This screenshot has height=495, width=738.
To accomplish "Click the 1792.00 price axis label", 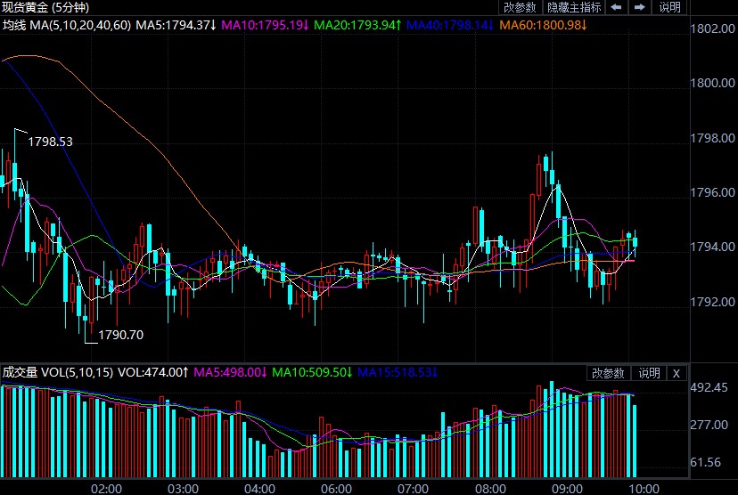I will 712,301.
